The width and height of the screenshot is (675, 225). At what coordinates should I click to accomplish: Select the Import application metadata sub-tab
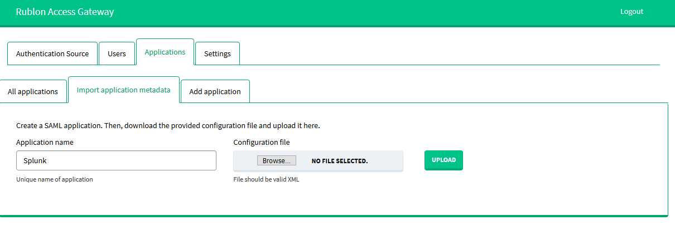pyautogui.click(x=123, y=90)
